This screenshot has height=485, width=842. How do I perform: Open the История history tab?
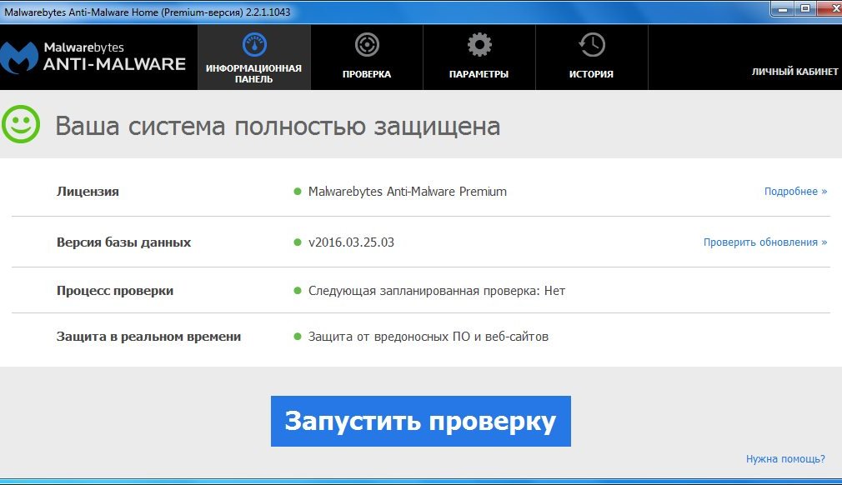tap(591, 57)
